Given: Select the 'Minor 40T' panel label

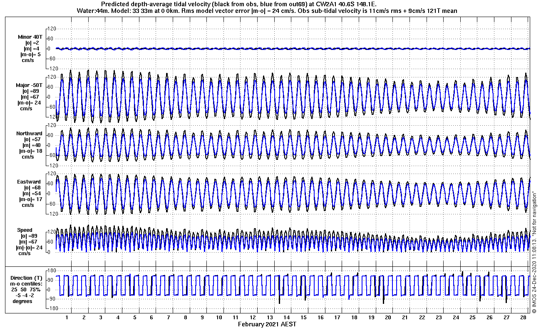Looking at the screenshot, I should [x=30, y=37].
